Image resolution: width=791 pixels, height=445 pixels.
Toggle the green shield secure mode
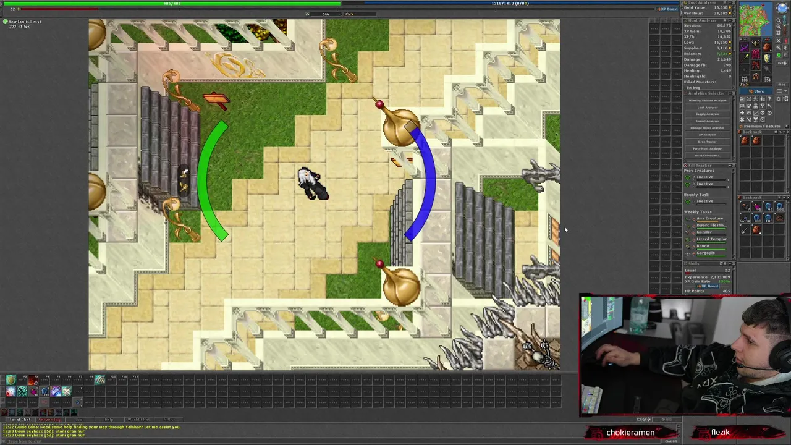coord(779,55)
